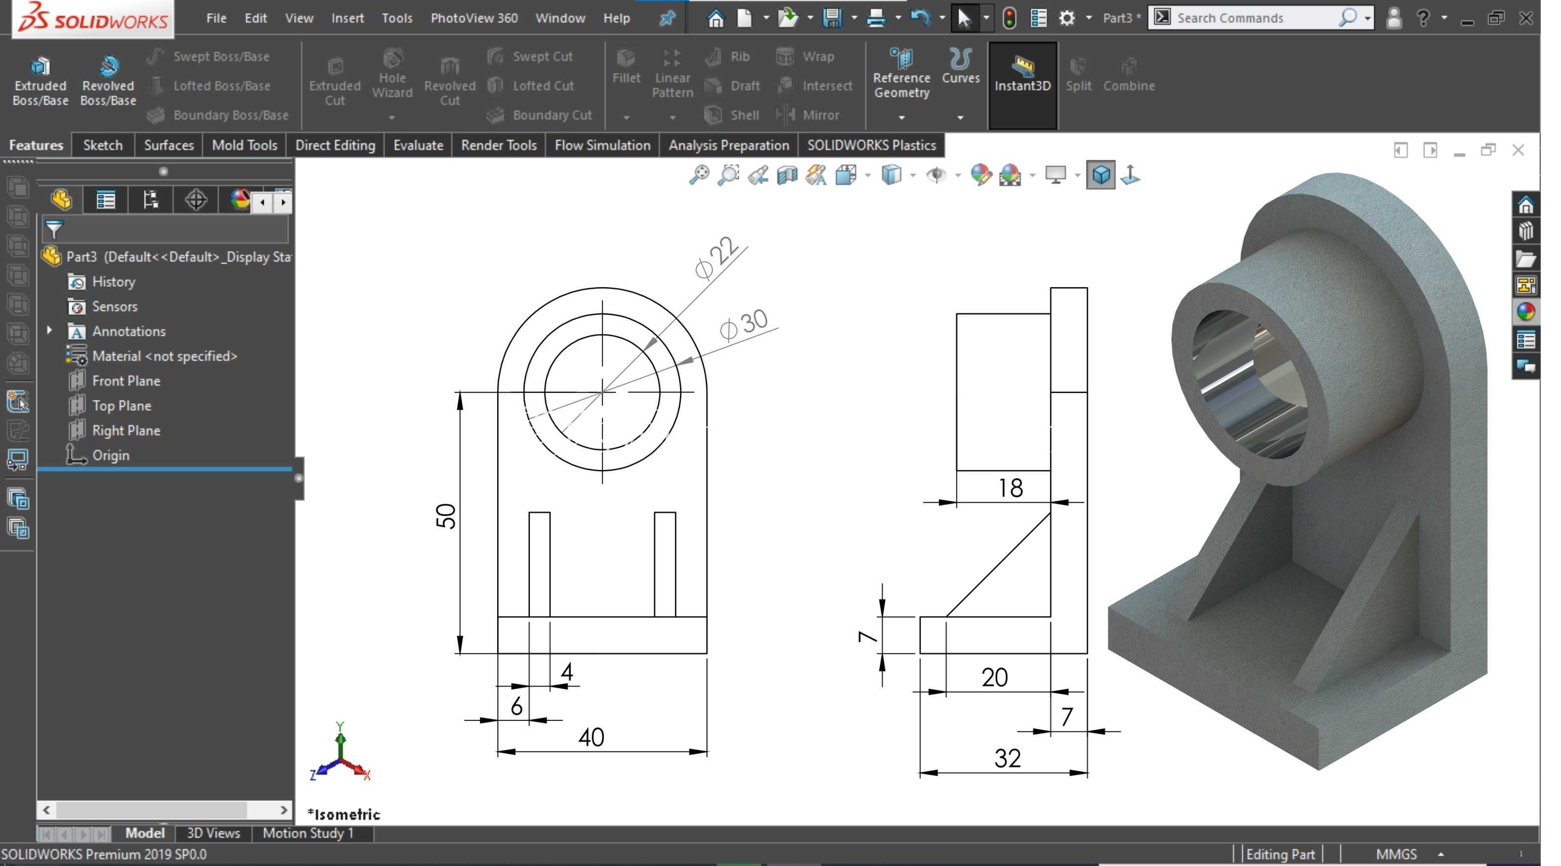Click the Zoom to Area icon
1561x866 pixels.
coord(729,175)
